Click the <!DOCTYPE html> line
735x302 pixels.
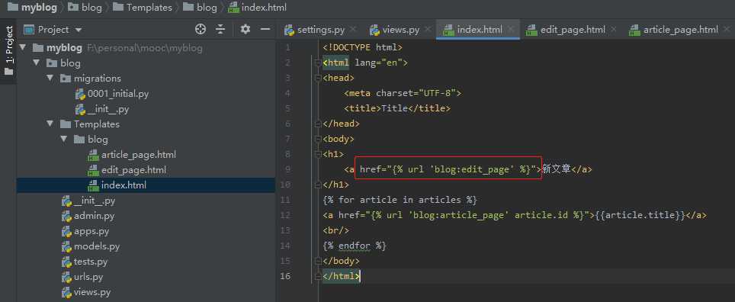(x=363, y=47)
